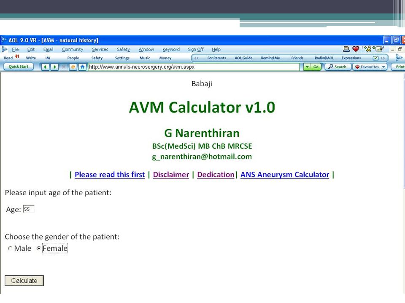Click Music toolbar item
The width and height of the screenshot is (405, 303).
tap(145, 58)
